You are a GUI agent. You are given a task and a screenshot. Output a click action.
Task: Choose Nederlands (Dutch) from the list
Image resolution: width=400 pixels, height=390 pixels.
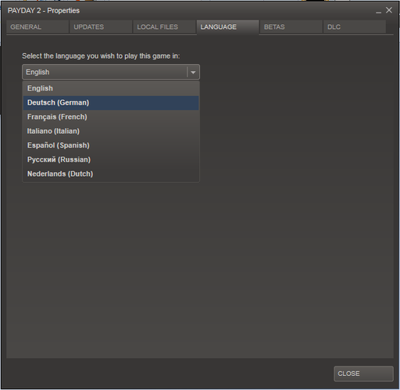pyautogui.click(x=111, y=174)
